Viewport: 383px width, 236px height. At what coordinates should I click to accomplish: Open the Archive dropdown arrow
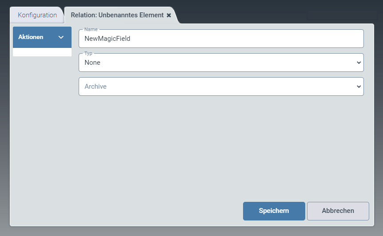(359, 87)
